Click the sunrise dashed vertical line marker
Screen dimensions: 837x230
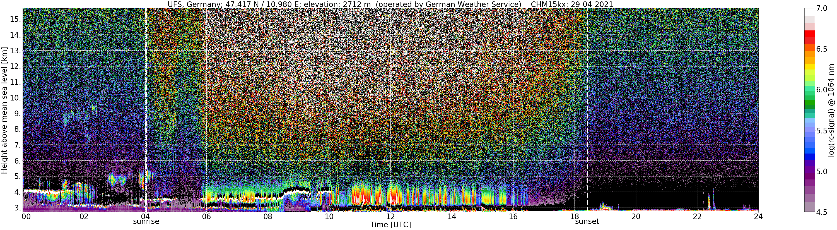(146, 110)
